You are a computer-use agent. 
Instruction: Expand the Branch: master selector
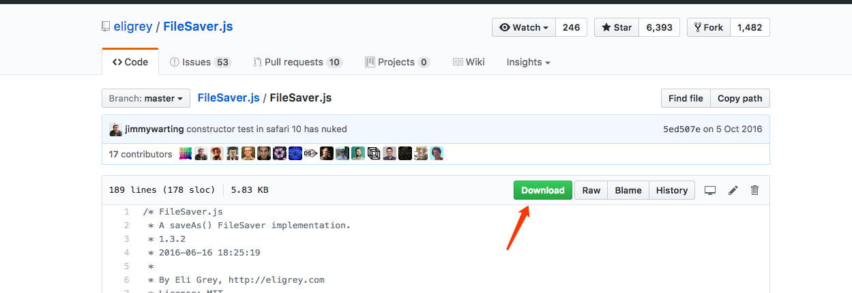(x=146, y=98)
